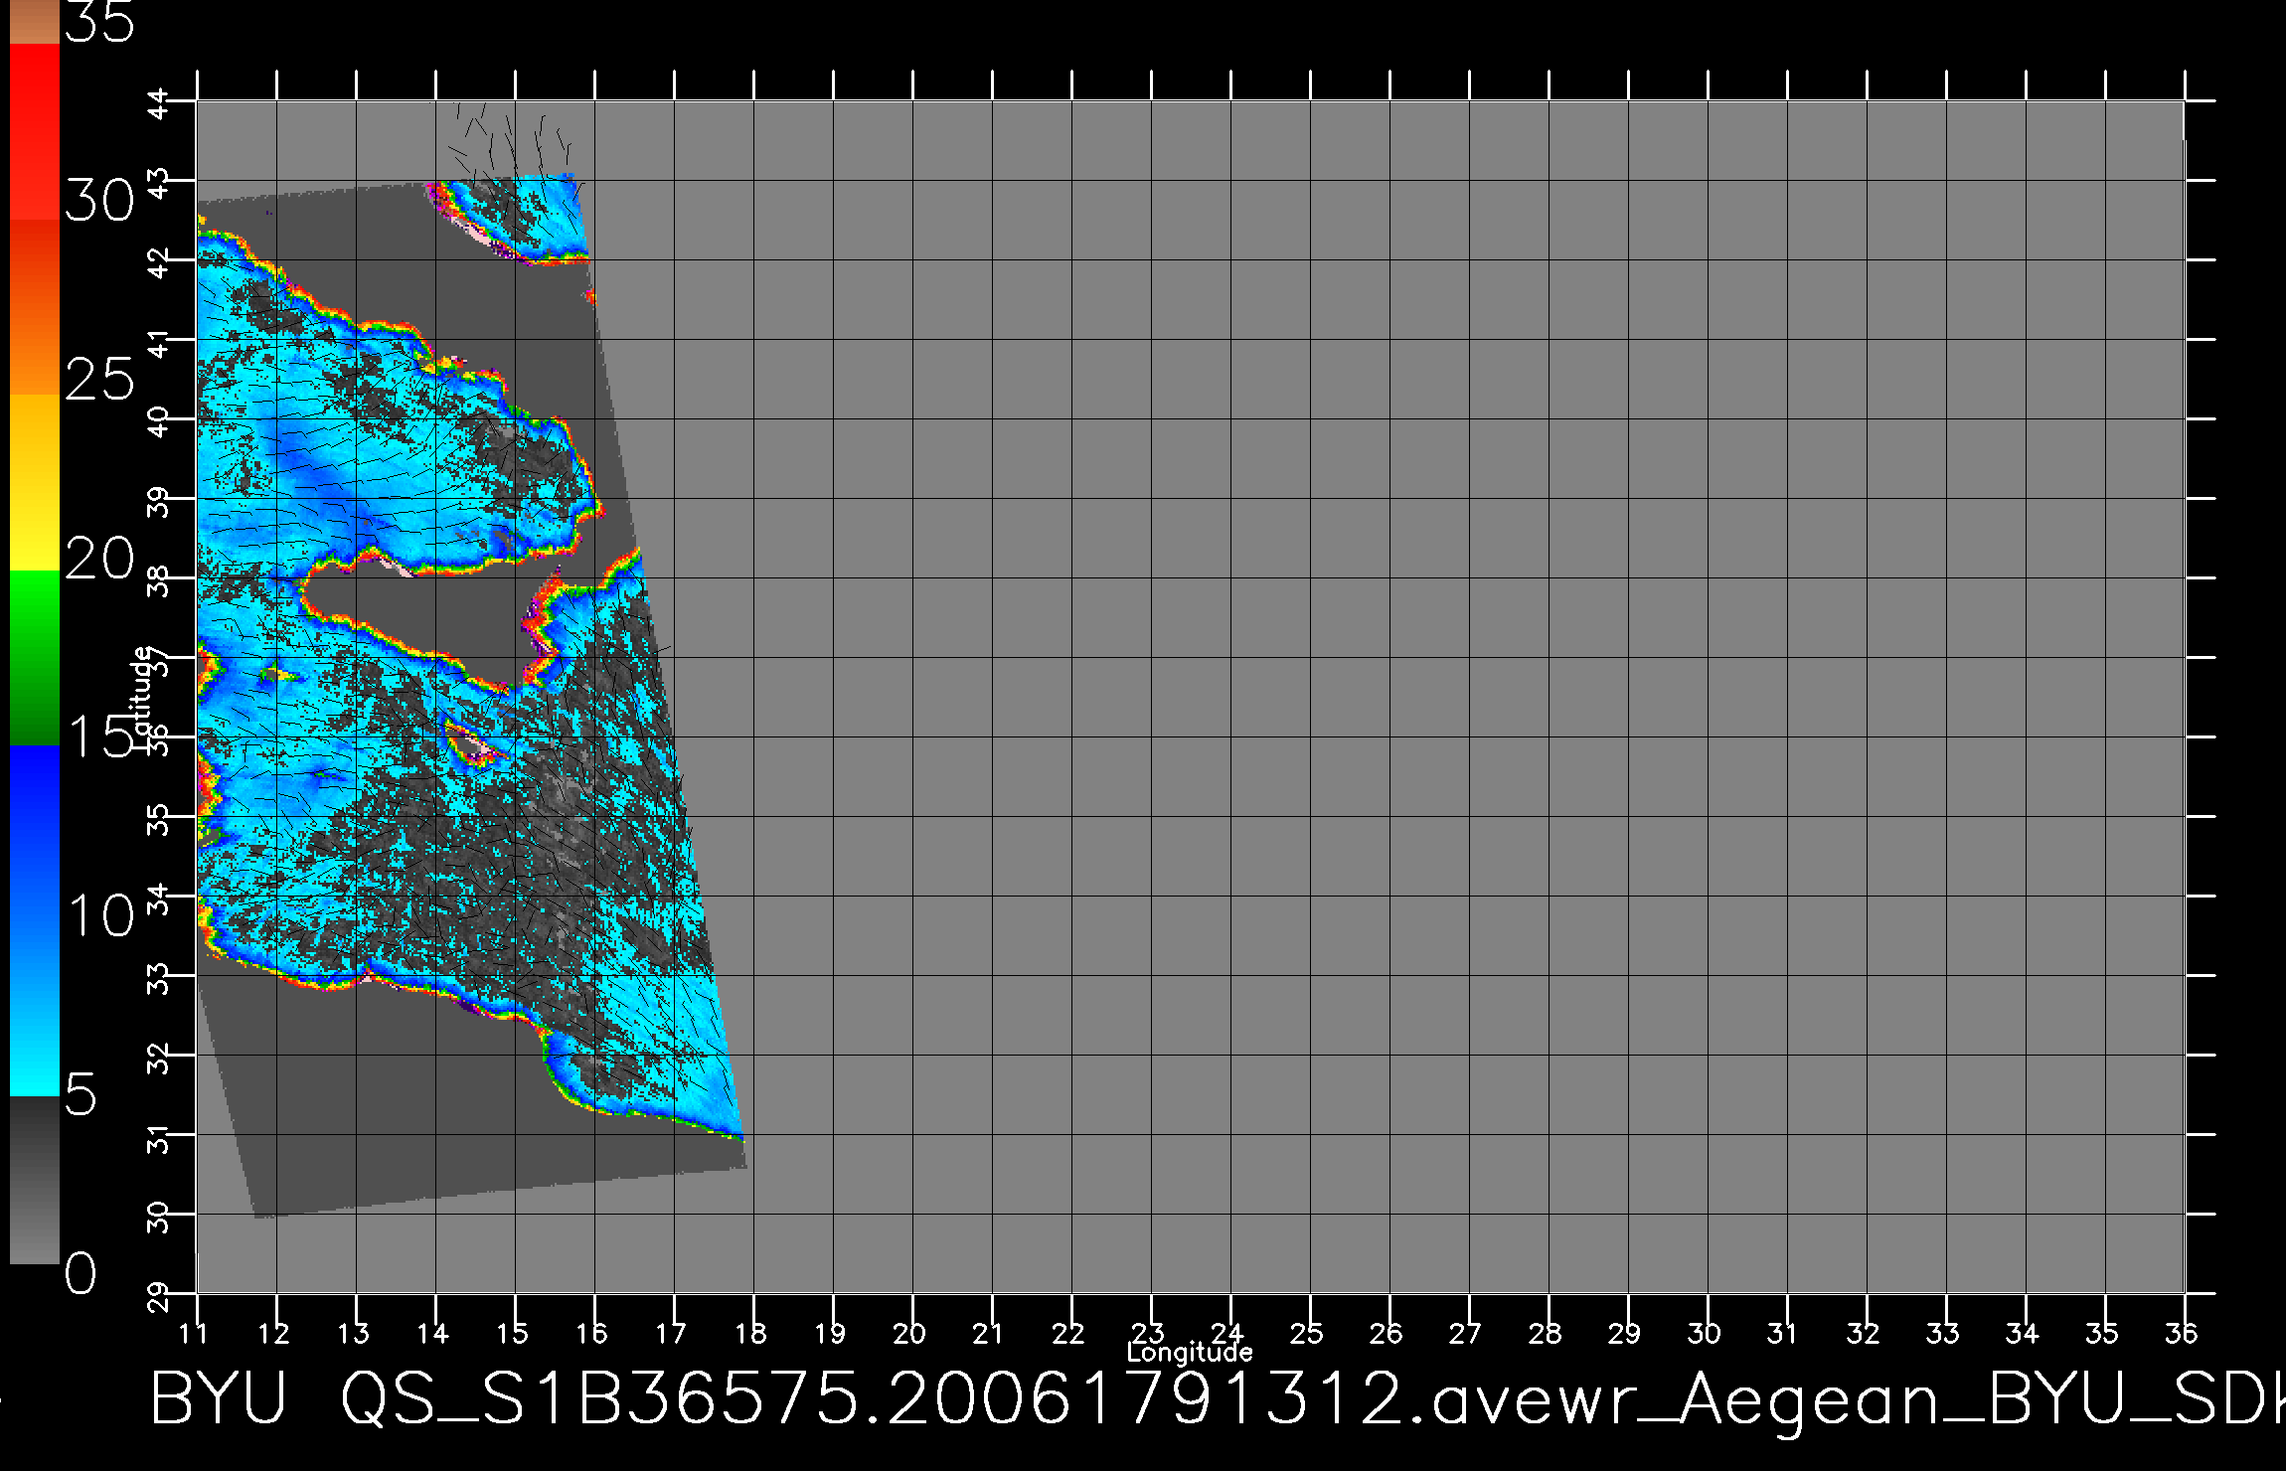
Task: Click the color scale label 20
Action: pyautogui.click(x=99, y=559)
